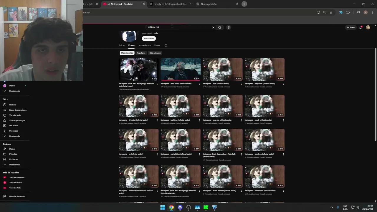This screenshot has width=377, height=212.
Task: Open the masked up official video thumbnail
Action: tap(138, 69)
